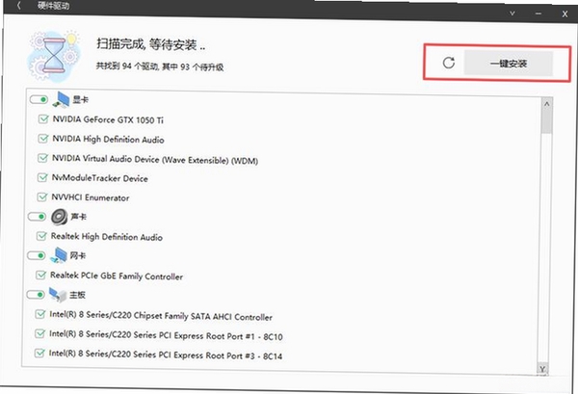Viewport: 578px width, 394px height.
Task: Click the driver list scrollbar thumb
Action: click(547, 121)
